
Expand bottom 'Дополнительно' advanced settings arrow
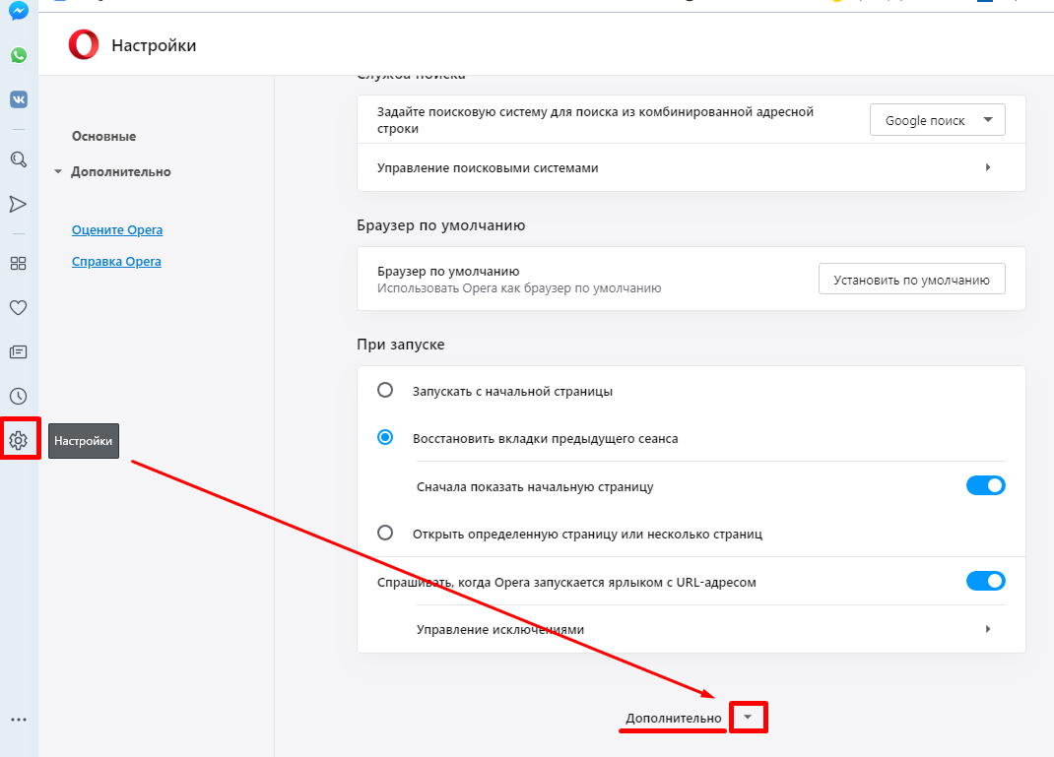[x=748, y=717]
